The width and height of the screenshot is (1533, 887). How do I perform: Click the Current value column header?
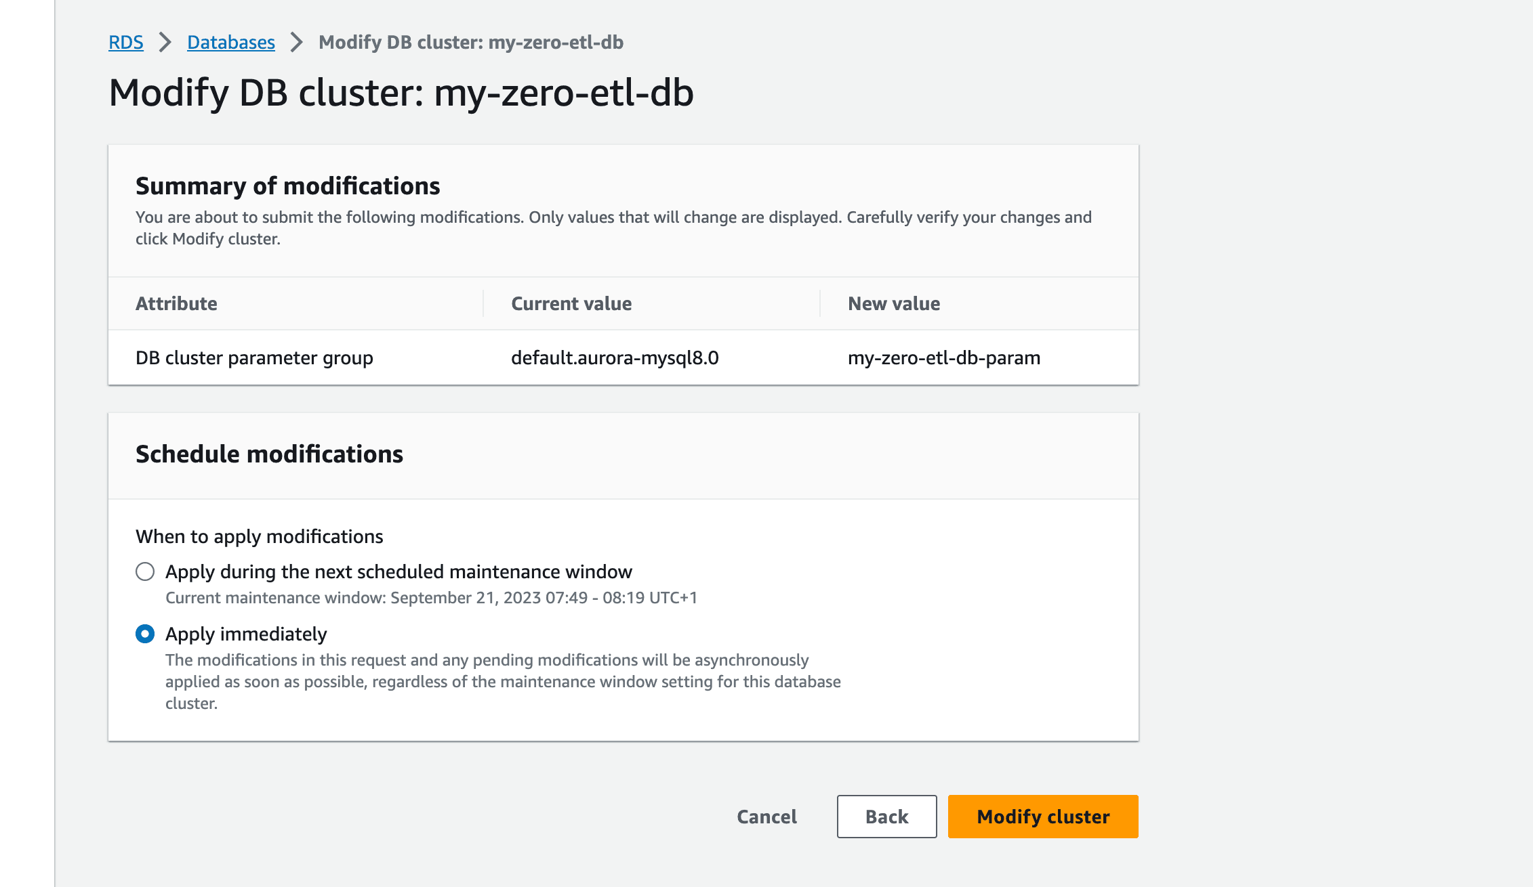click(x=571, y=303)
